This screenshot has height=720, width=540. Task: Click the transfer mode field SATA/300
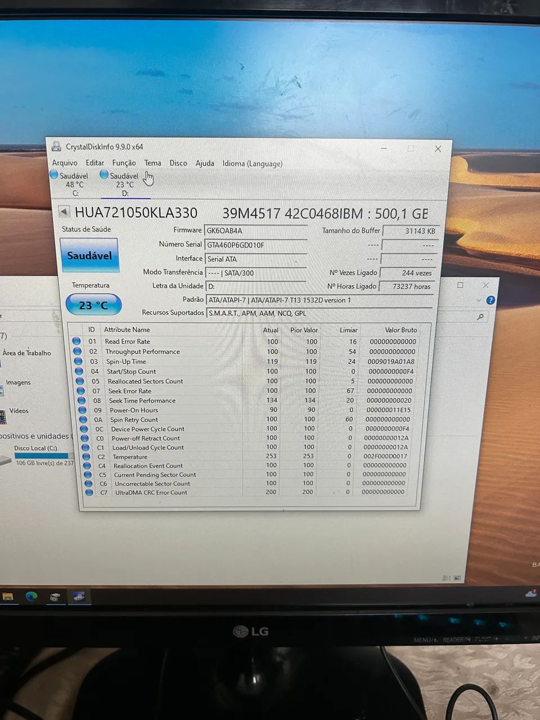point(256,273)
